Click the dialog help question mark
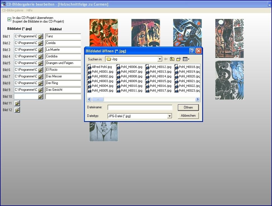Screen dimensions: 272x206 coord(192,51)
